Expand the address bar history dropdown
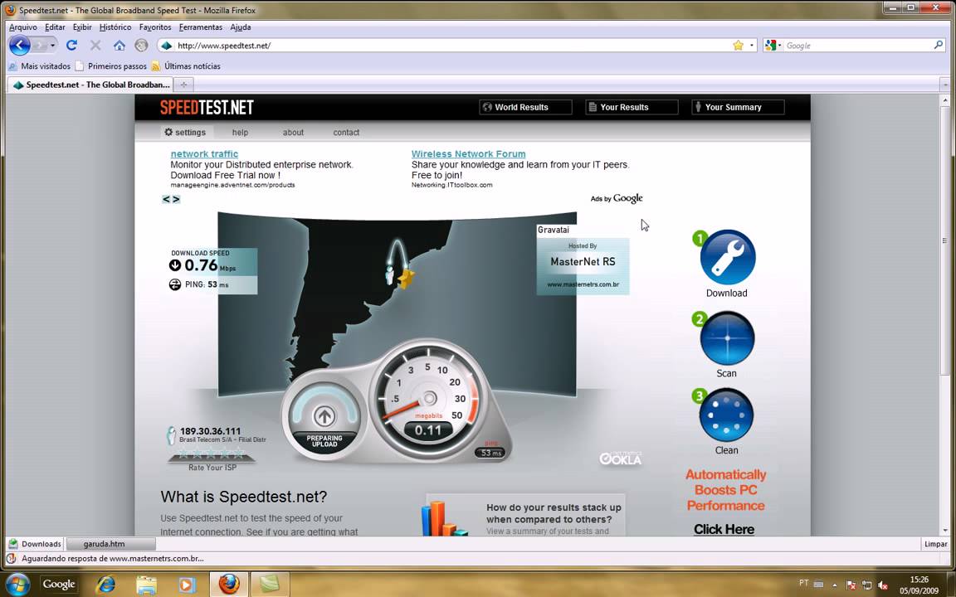The image size is (956, 597). coord(752,45)
